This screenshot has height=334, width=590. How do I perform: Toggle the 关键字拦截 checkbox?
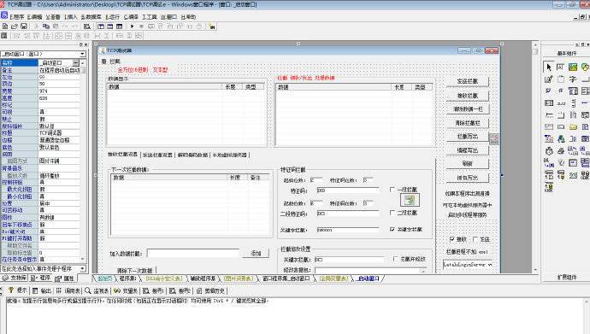click(392, 229)
